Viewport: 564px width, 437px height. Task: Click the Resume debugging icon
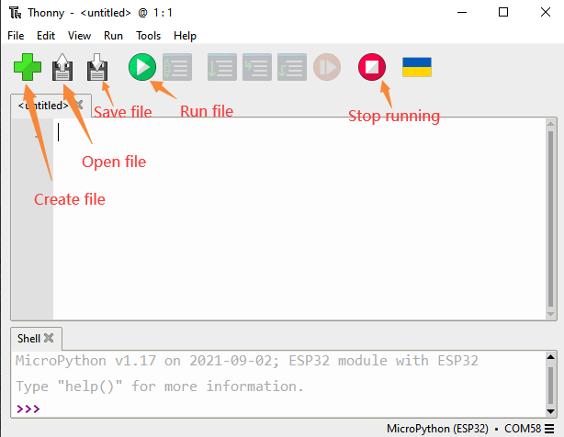pos(327,67)
